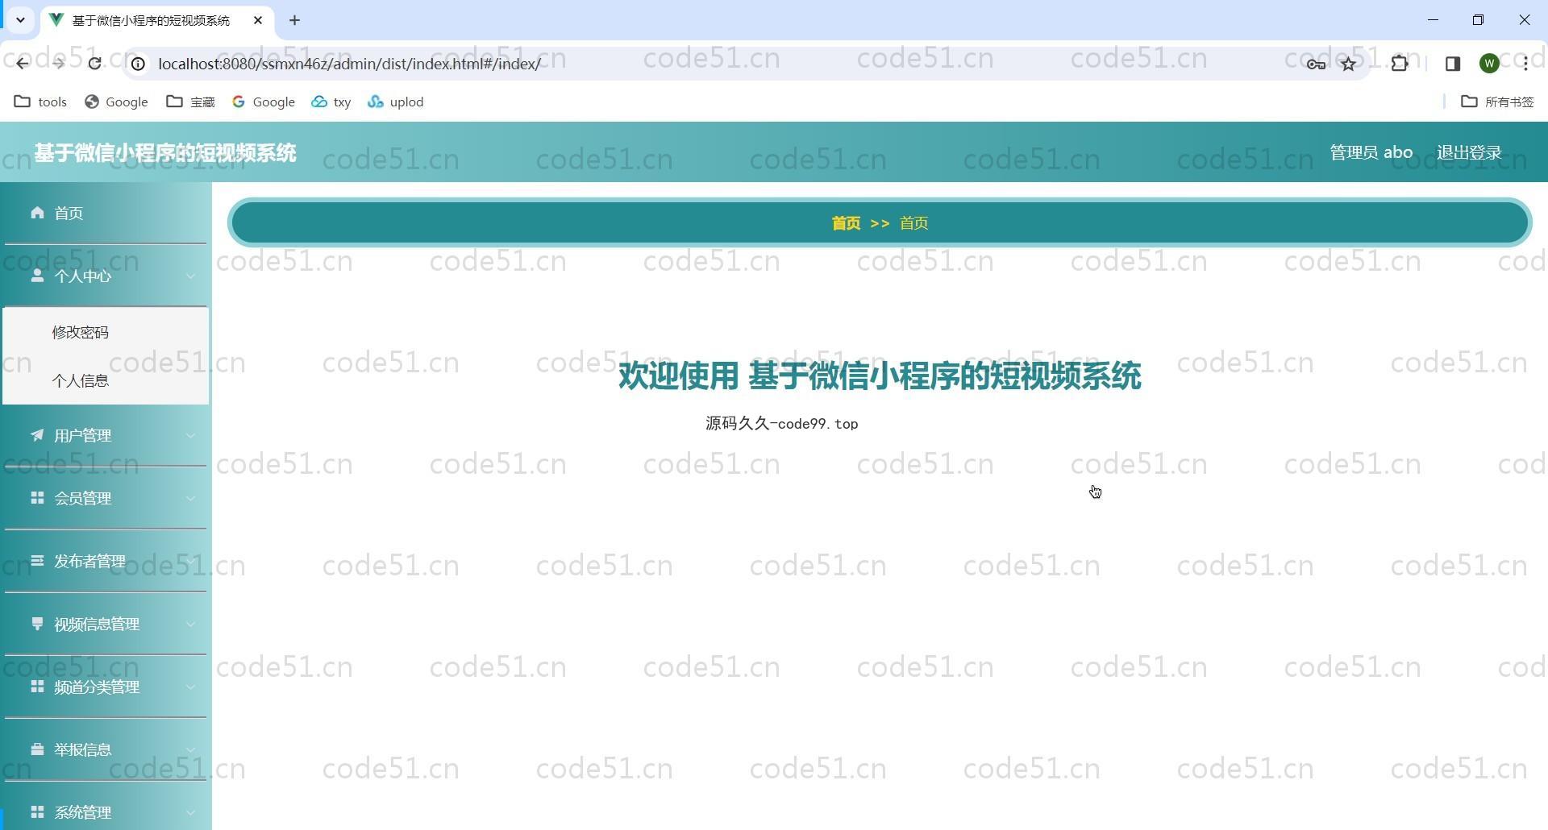Click the 欢迎使用 welcome heading
This screenshot has height=830, width=1548.
880,376
